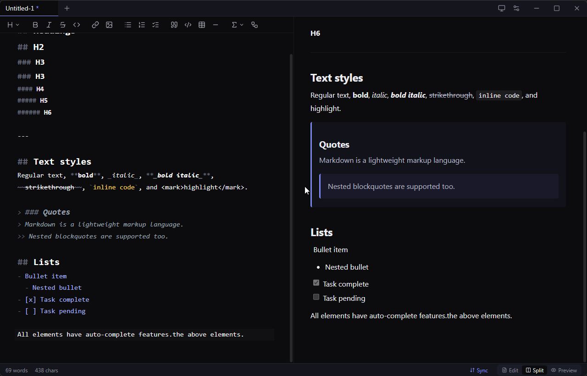The width and height of the screenshot is (587, 376).
Task: Click the '[x] Task complete' line in editor
Action: (53, 299)
